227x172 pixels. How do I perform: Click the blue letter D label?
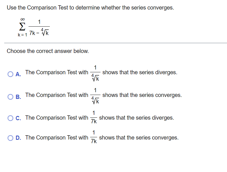coord(18,138)
